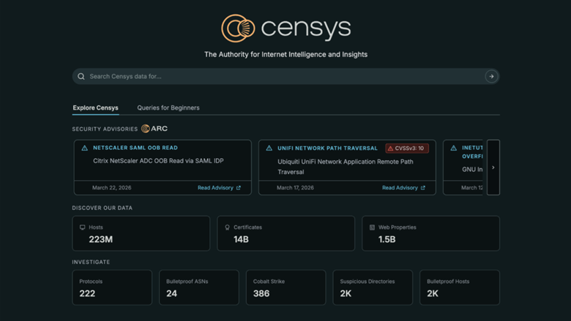Click the monitor icon next to Hosts
Screen dimensions: 571x321
82,227
